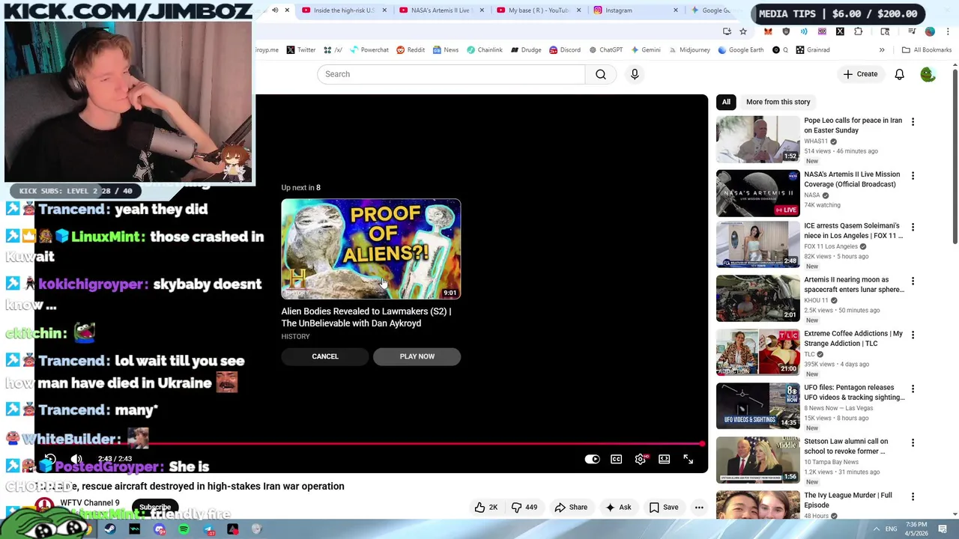Start voice search with microphone icon
This screenshot has width=959, height=539.
click(x=635, y=74)
